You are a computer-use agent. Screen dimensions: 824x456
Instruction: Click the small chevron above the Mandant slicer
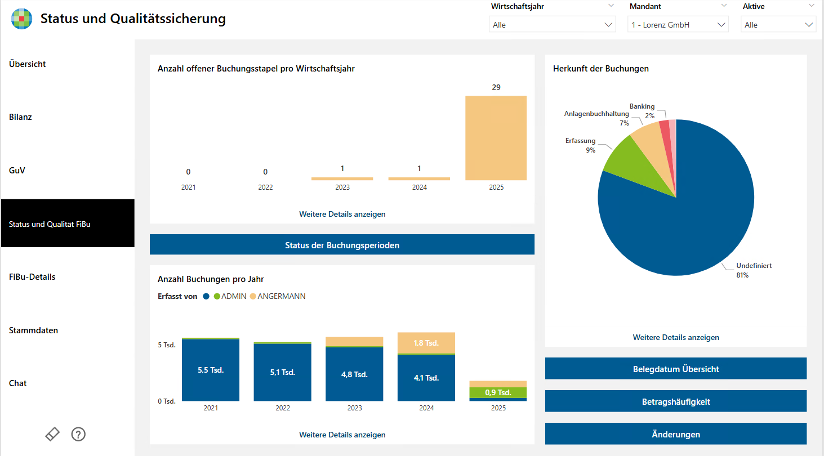point(724,6)
